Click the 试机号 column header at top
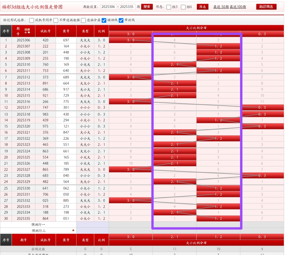Viewport: 287px width, 255px height. 45,31
